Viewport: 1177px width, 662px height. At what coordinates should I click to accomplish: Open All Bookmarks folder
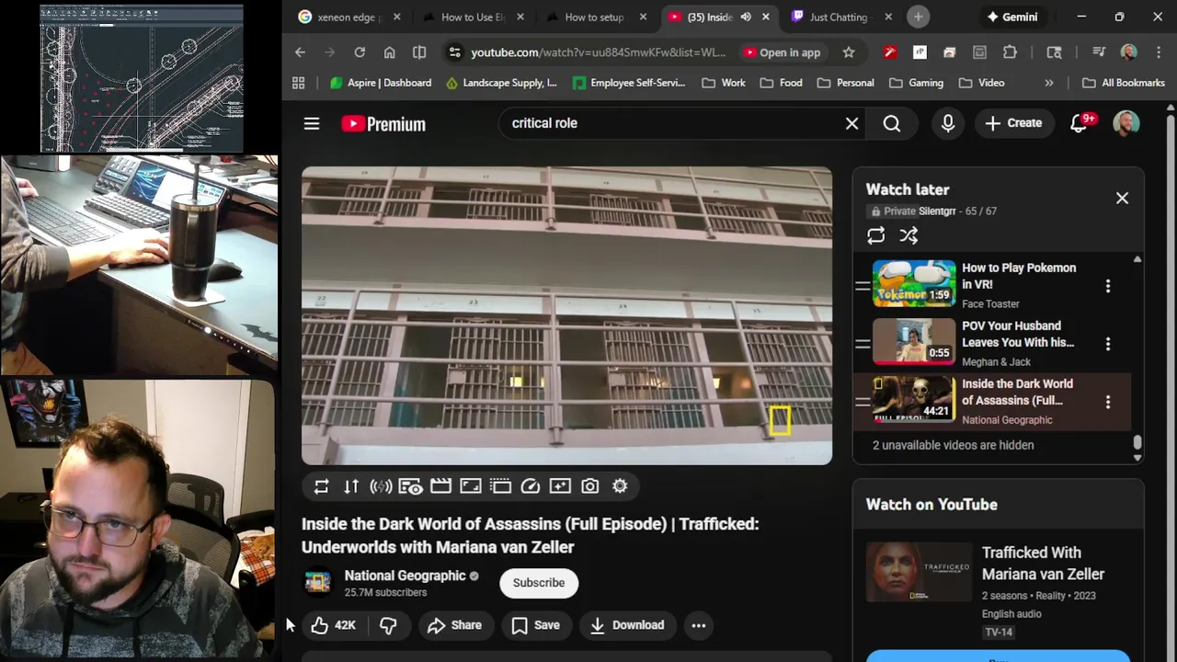pyautogui.click(x=1124, y=83)
